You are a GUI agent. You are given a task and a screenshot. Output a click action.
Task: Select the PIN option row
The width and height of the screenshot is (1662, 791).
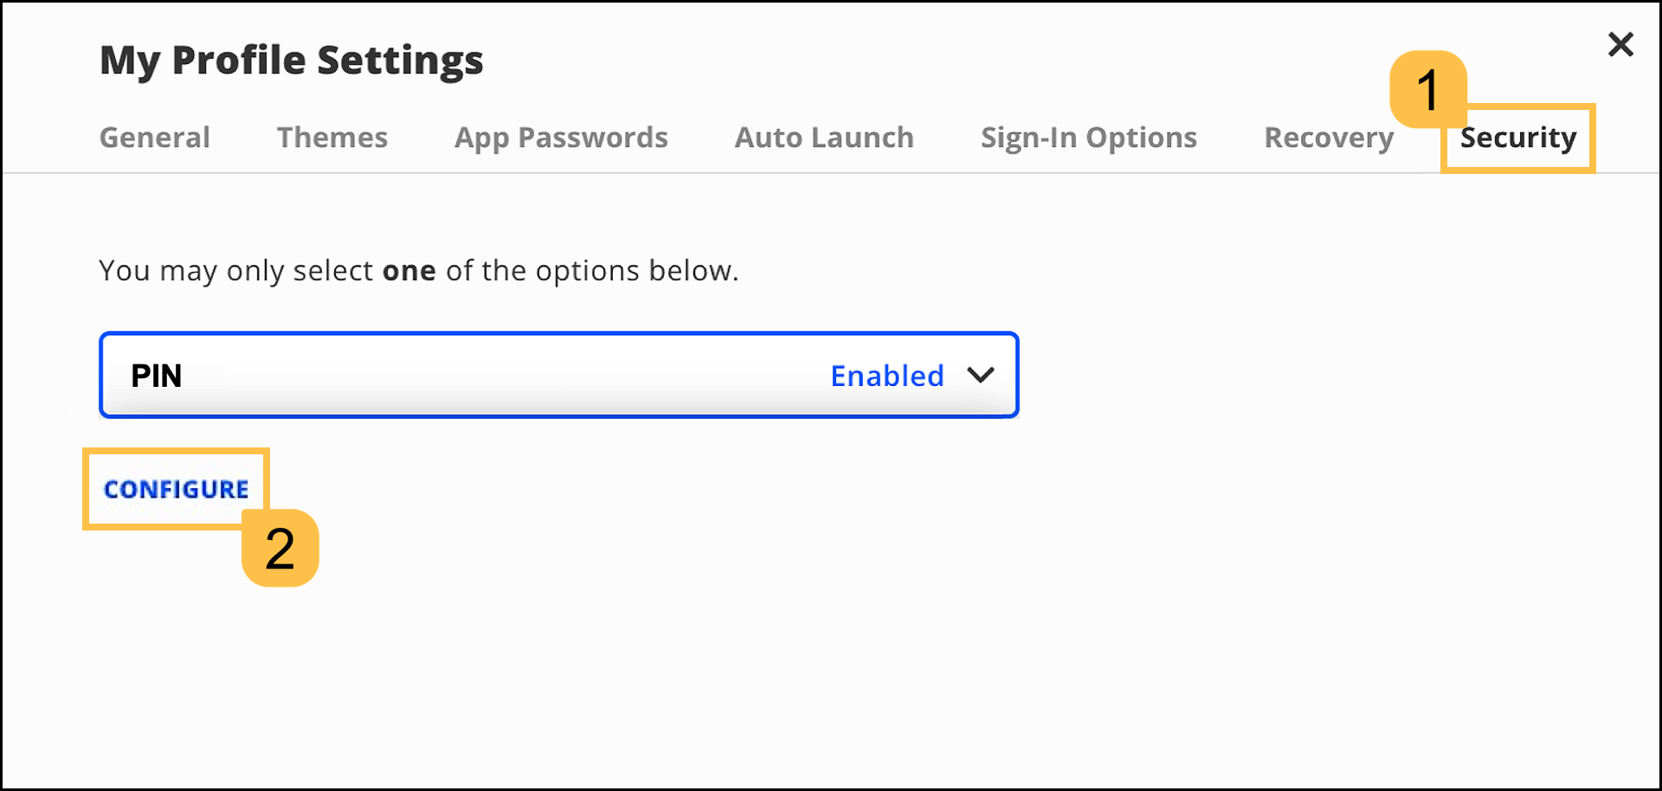(558, 375)
